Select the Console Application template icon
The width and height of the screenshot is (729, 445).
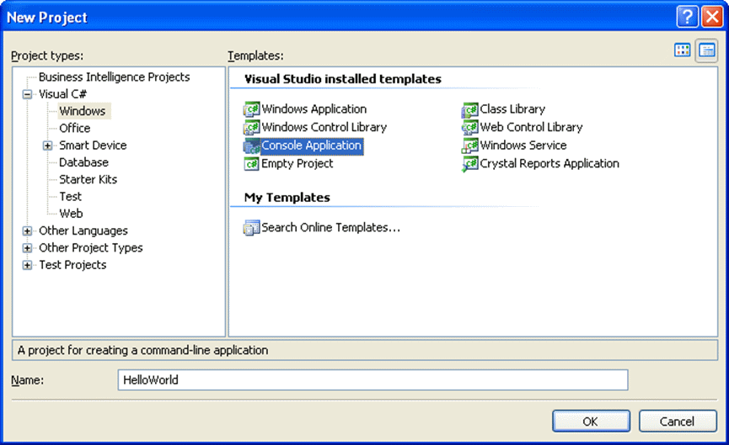(251, 146)
